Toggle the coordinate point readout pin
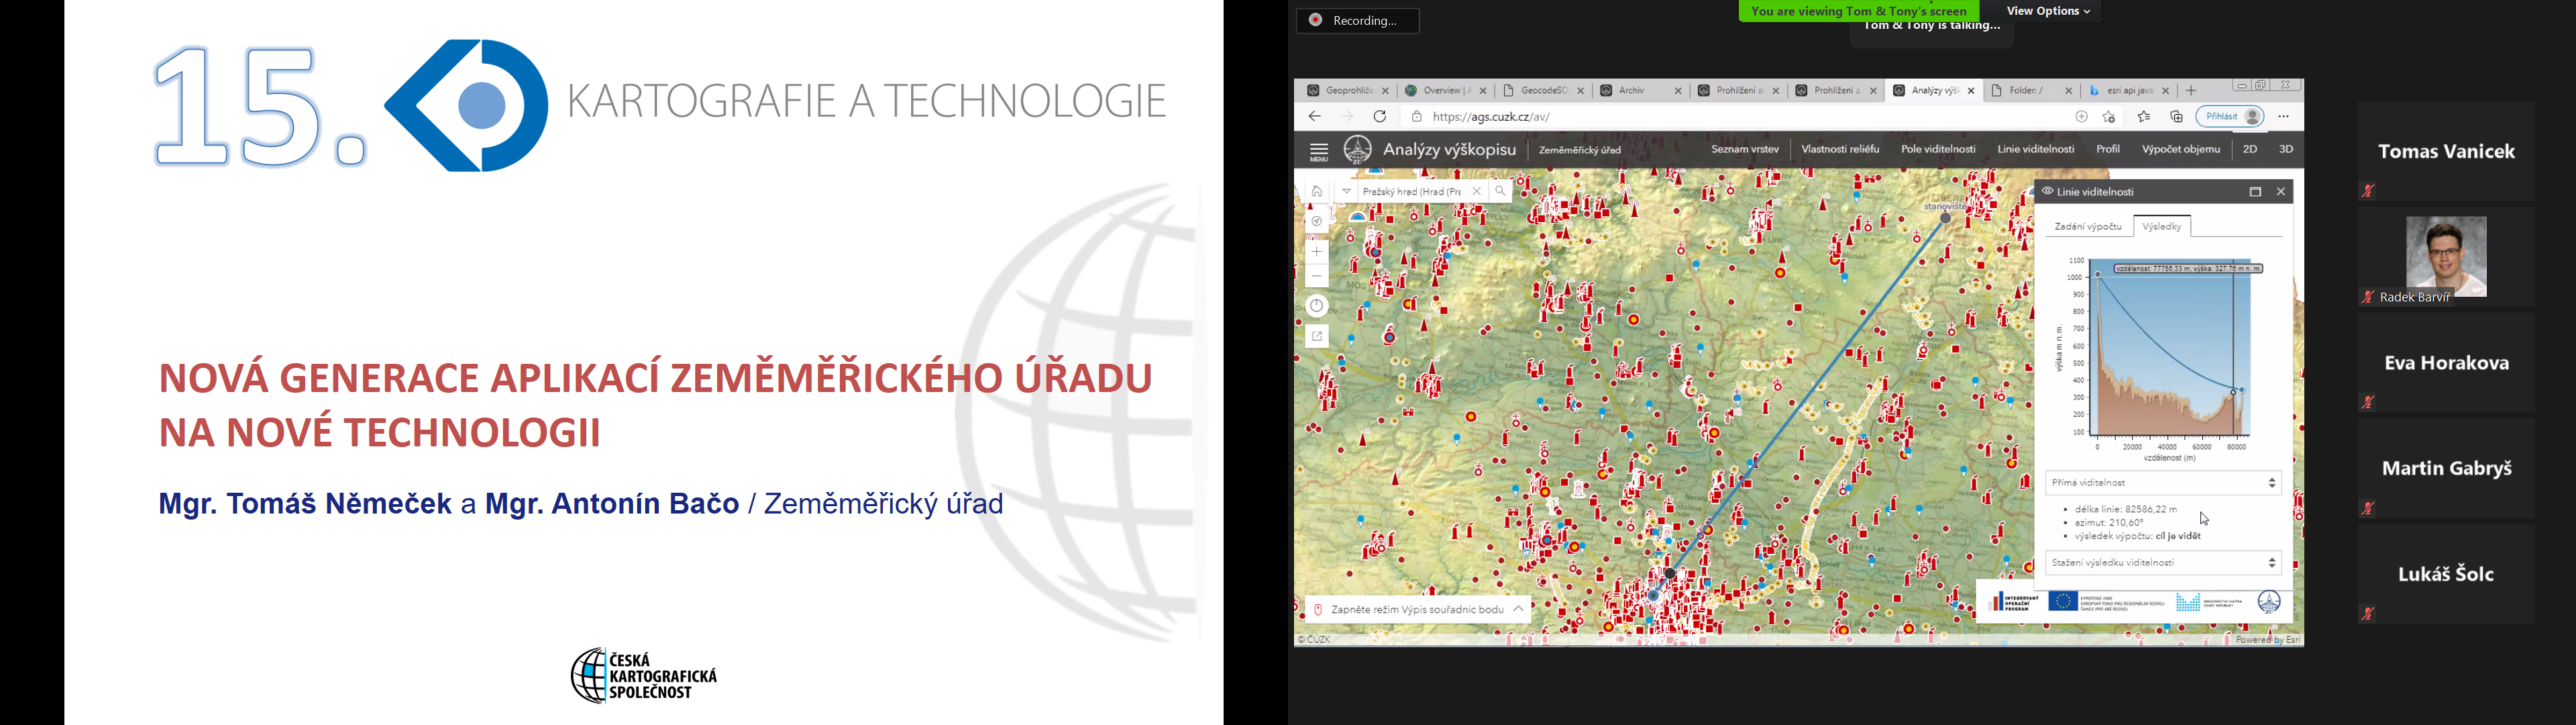 (x=1318, y=610)
